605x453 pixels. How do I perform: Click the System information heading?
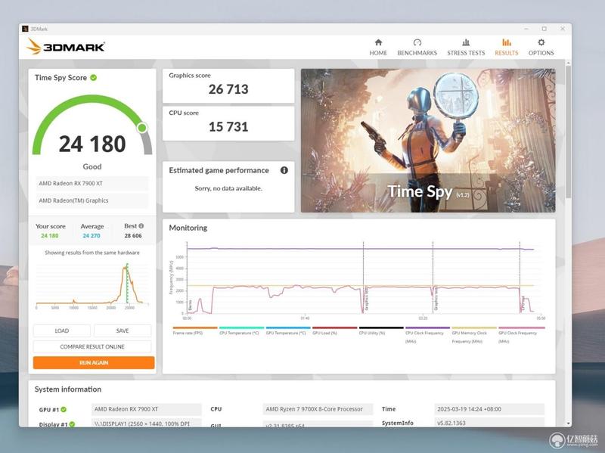[68, 389]
